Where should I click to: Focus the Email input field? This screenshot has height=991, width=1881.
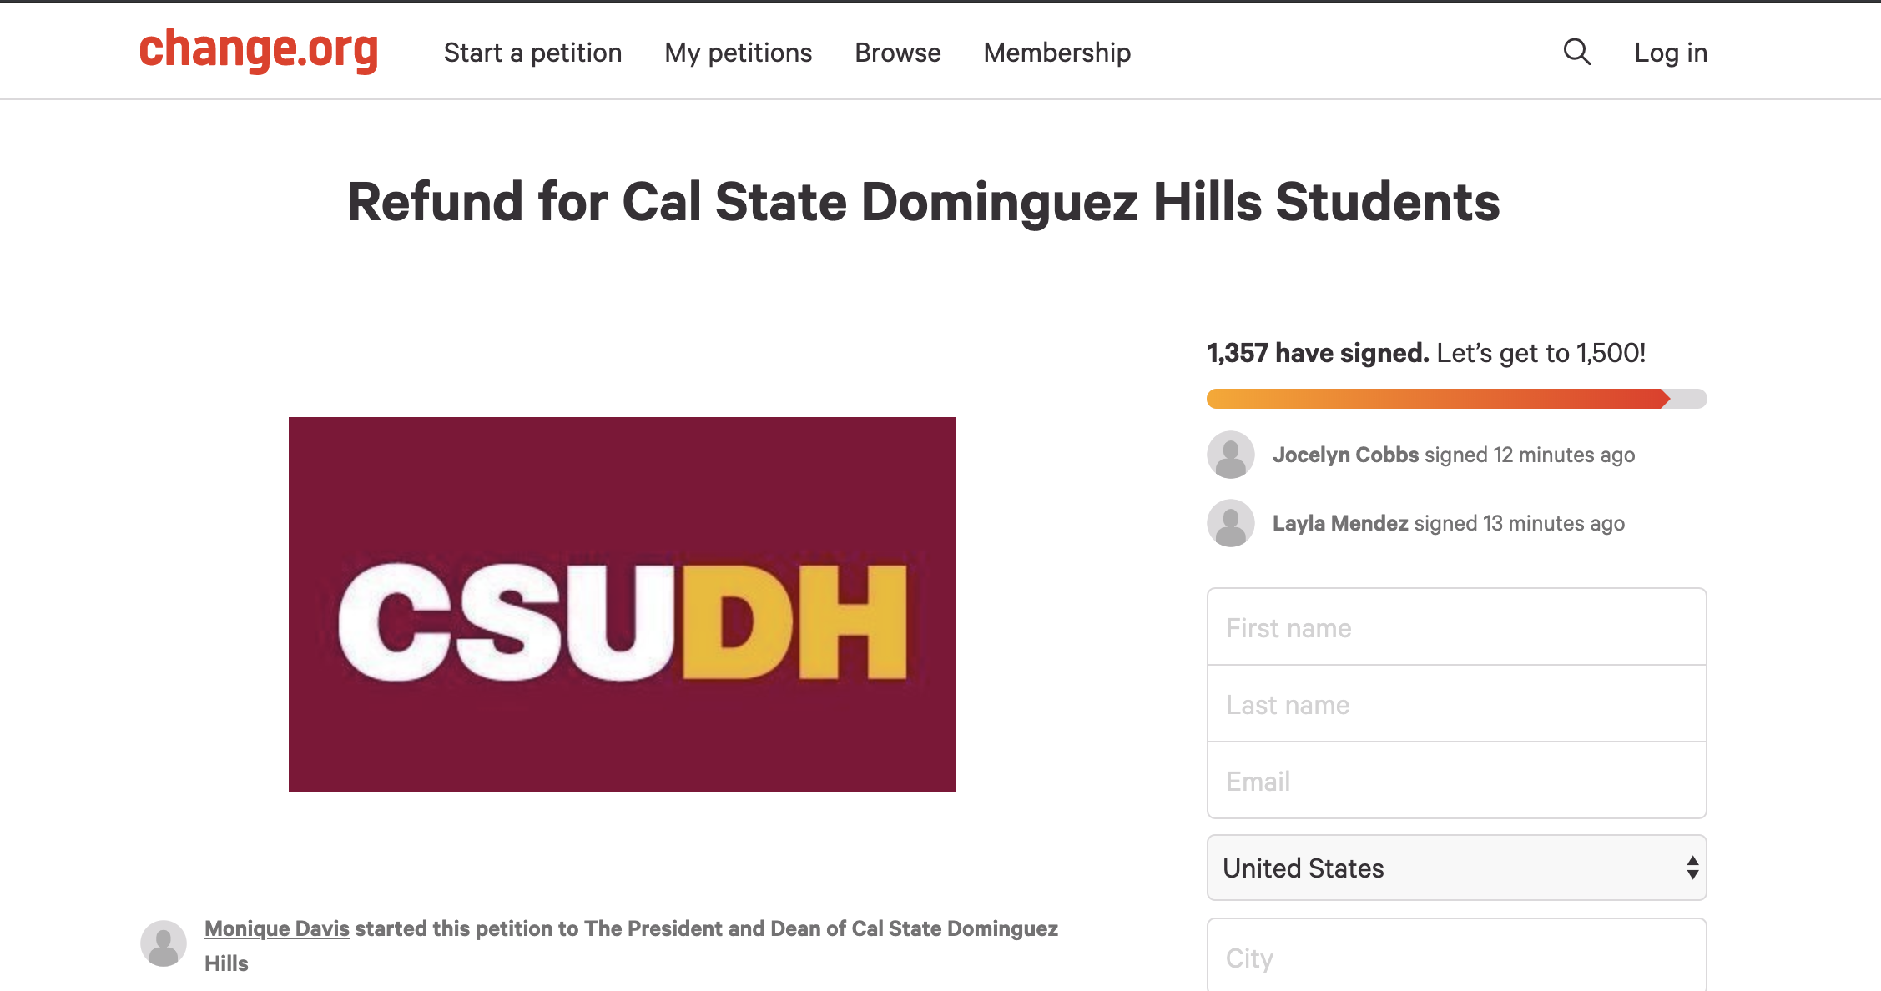pos(1456,780)
